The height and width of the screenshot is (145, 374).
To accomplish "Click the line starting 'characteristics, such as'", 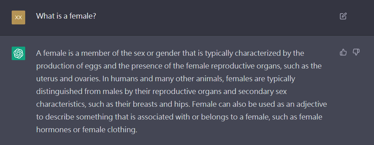I will 182,105.
